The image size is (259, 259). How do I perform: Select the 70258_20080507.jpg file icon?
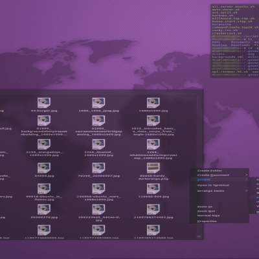click(98, 168)
